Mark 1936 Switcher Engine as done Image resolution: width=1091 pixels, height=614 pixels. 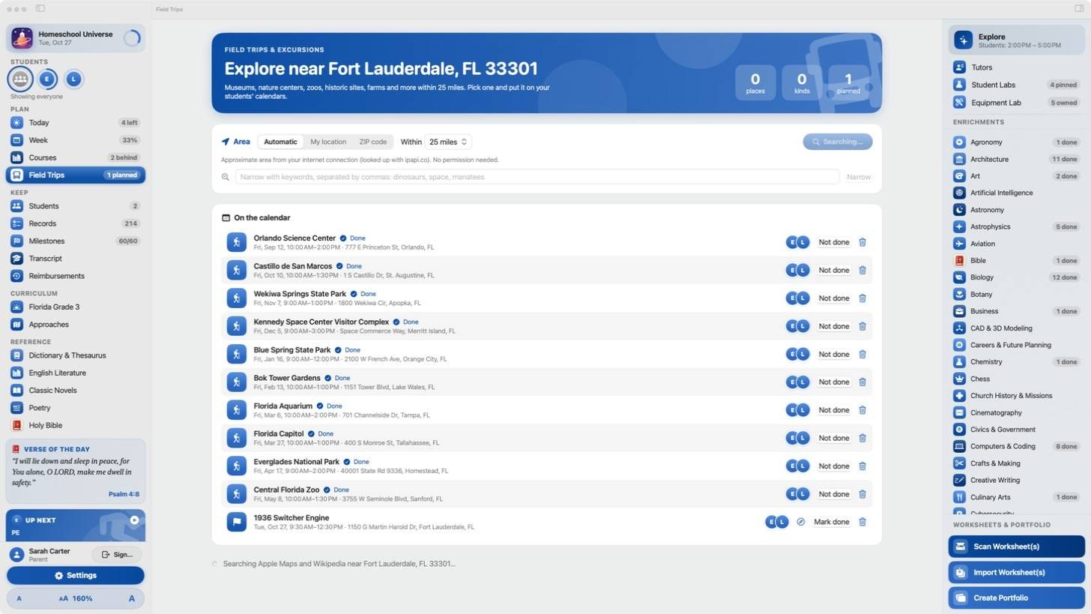(x=831, y=522)
